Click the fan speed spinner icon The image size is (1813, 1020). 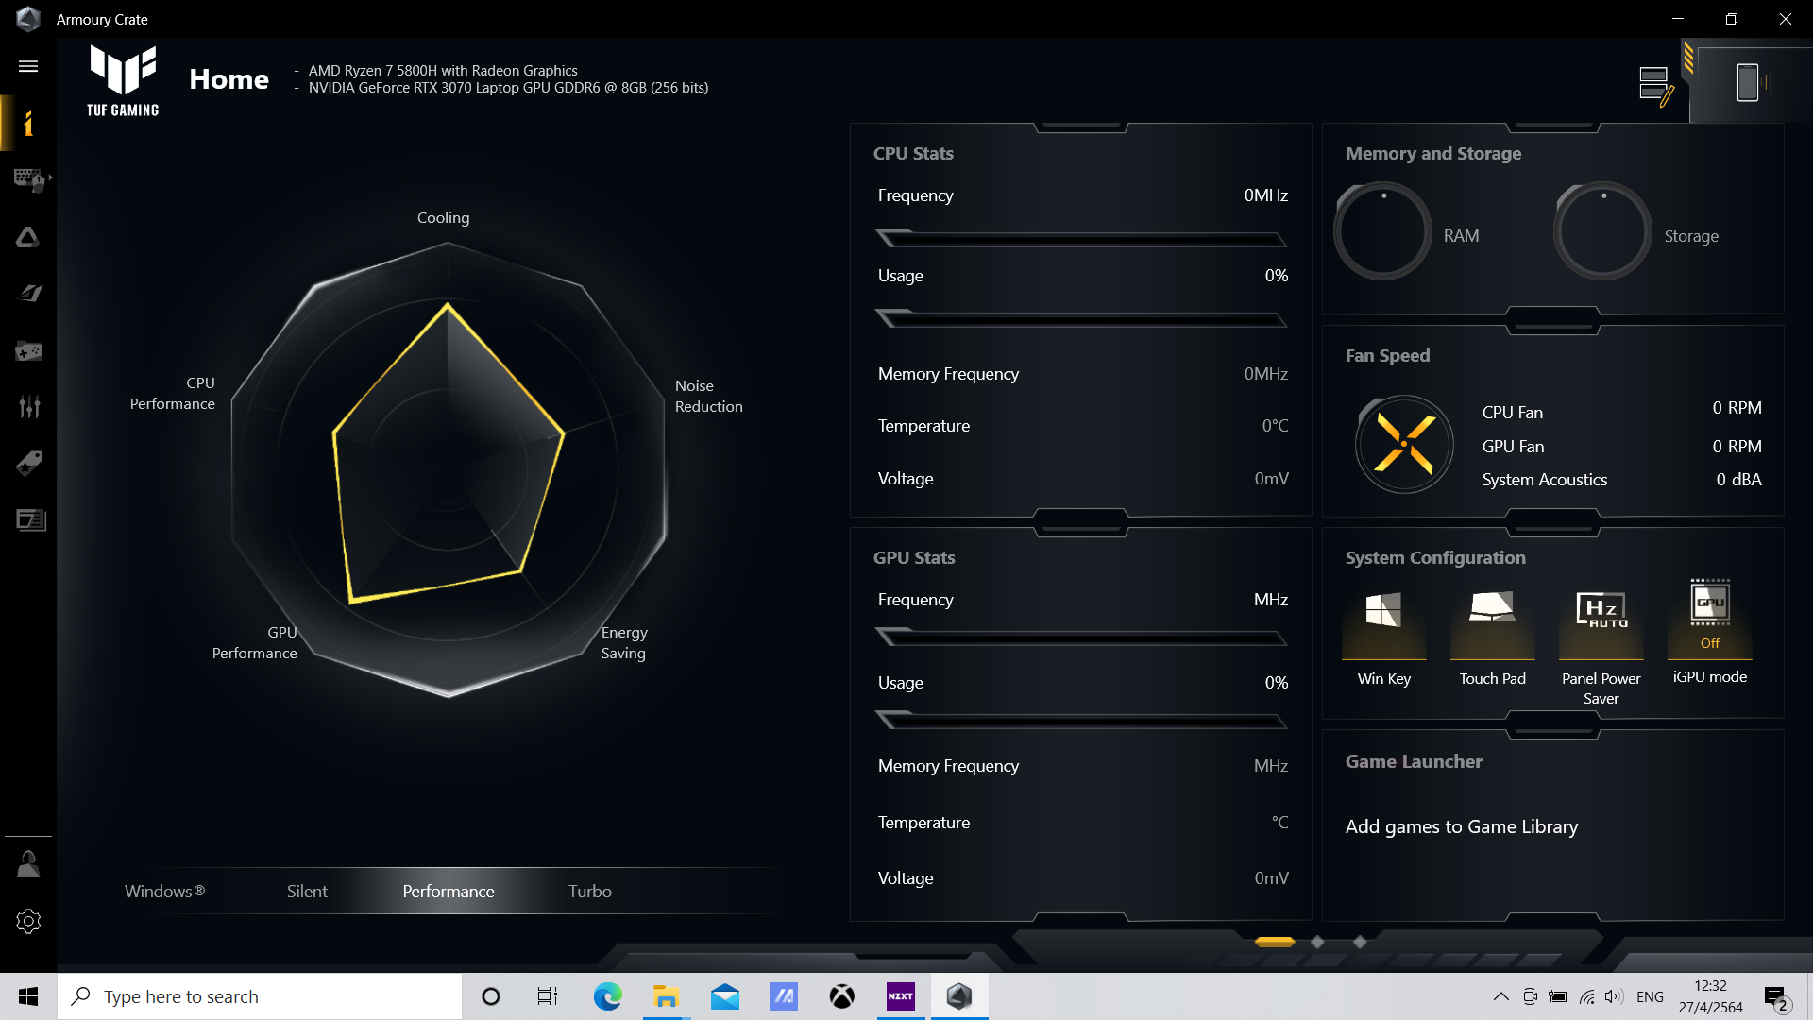click(1404, 444)
